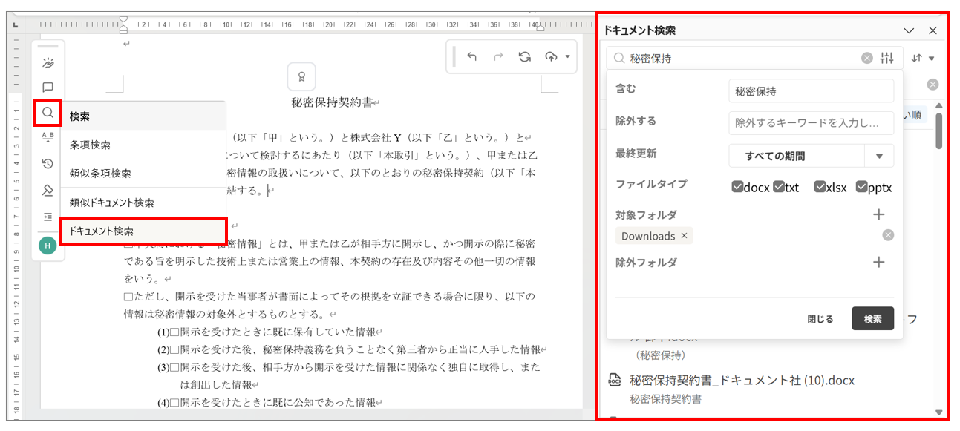960x431 pixels.
Task: Open the sort order dropdown
Action: pos(923,58)
